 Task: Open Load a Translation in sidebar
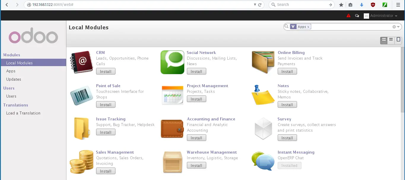click(x=23, y=113)
